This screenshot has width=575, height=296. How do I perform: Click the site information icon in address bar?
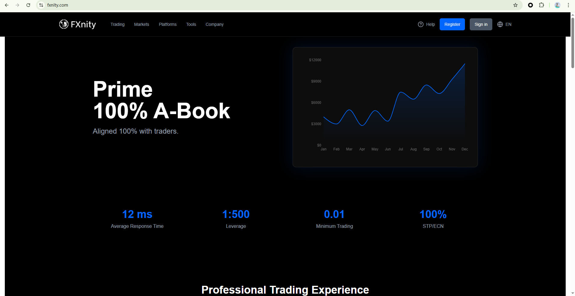click(x=42, y=5)
